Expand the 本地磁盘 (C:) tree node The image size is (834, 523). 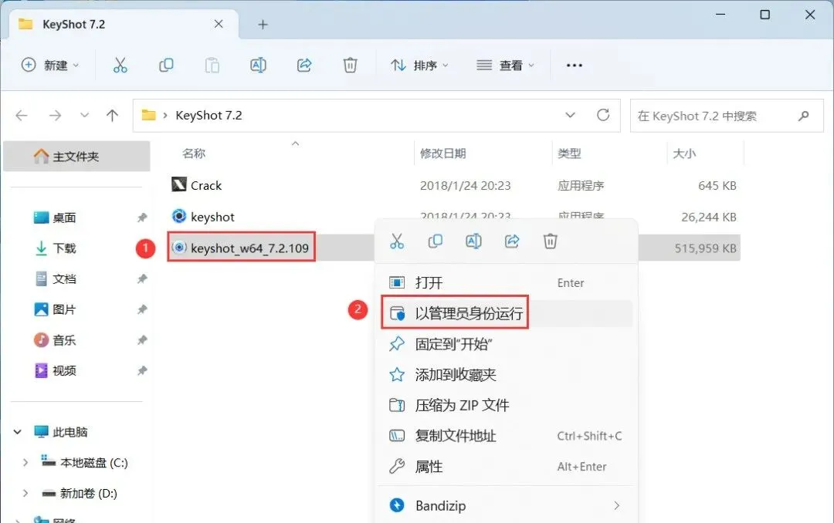(x=25, y=462)
